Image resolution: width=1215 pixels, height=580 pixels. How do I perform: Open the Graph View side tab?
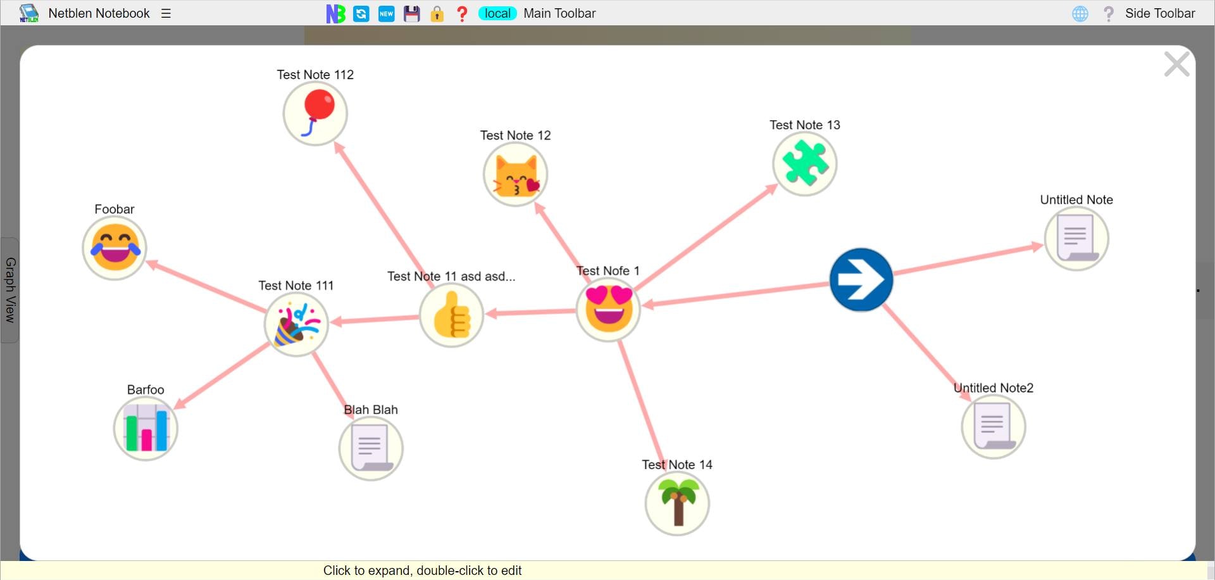pos(9,290)
